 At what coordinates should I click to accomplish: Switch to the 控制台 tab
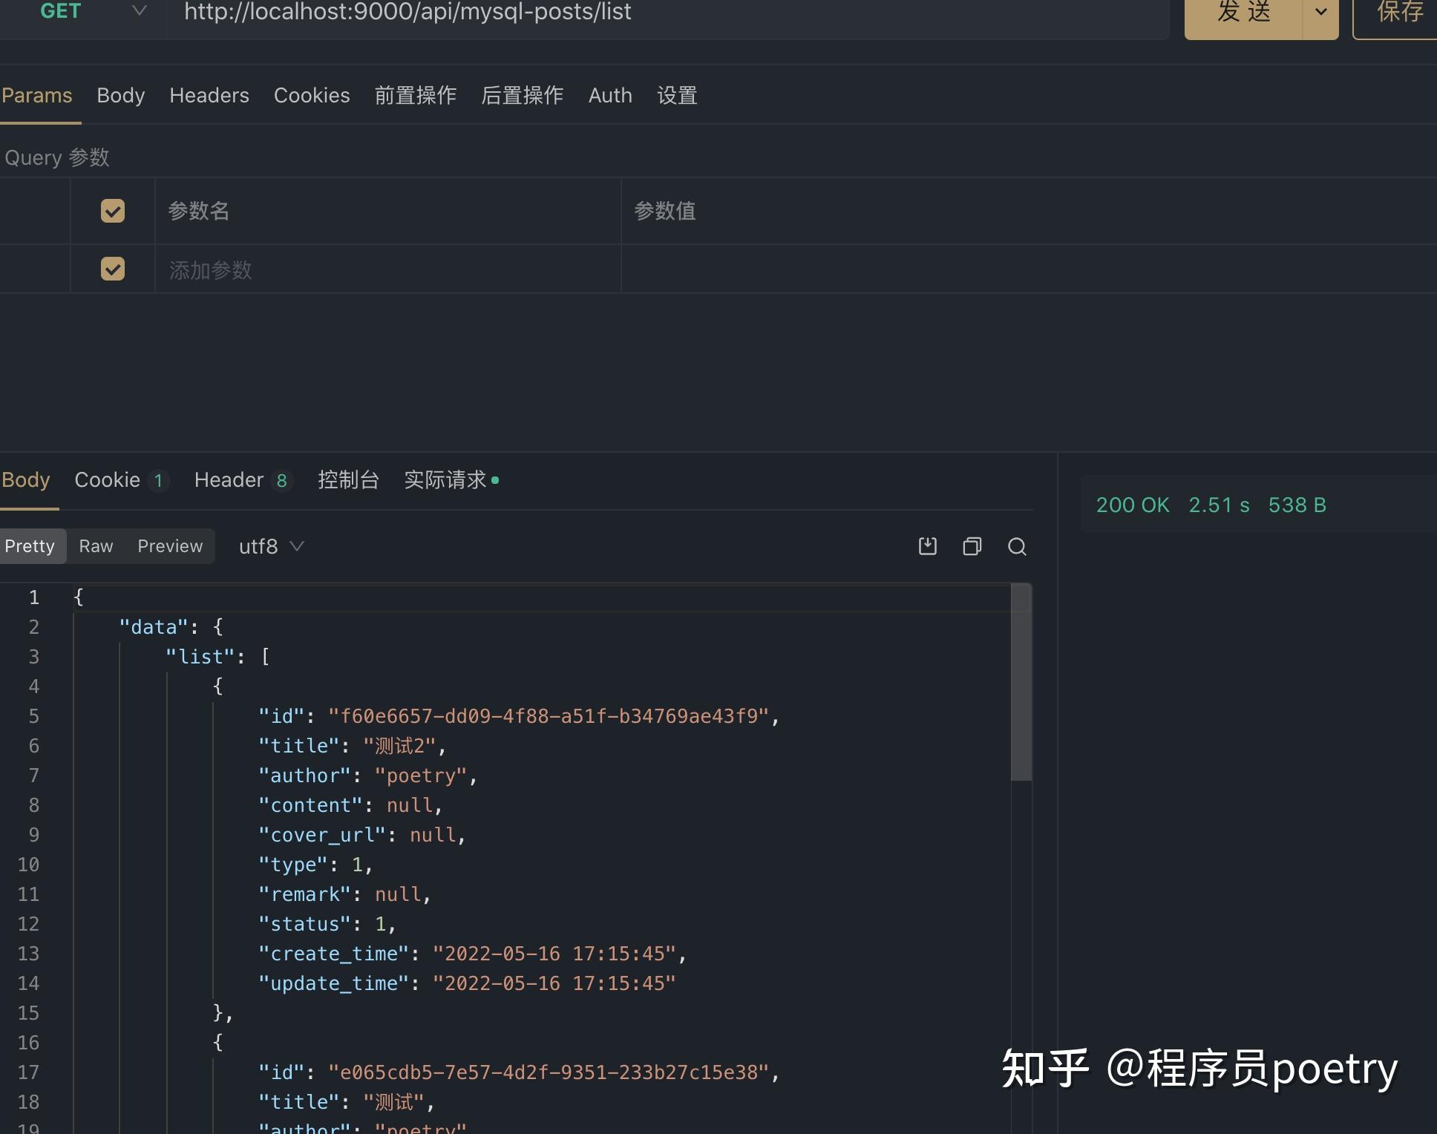349,479
